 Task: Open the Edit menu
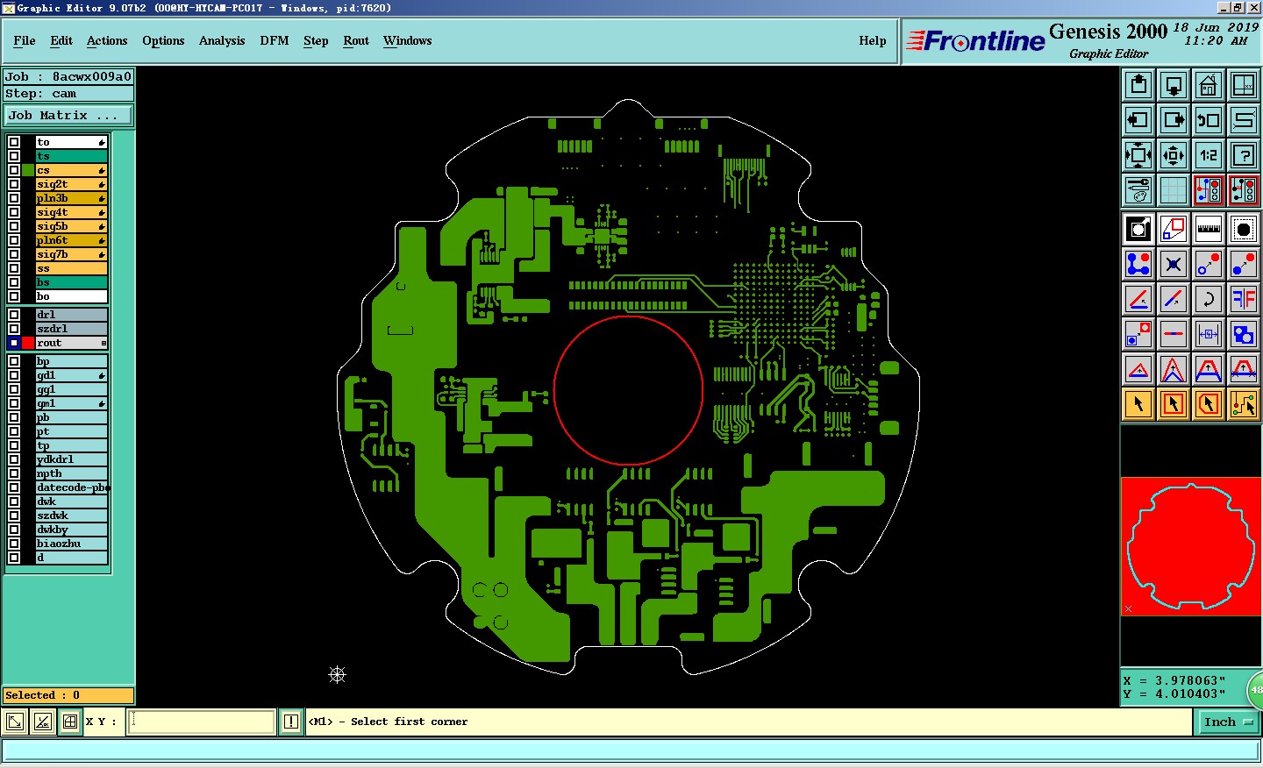61,40
